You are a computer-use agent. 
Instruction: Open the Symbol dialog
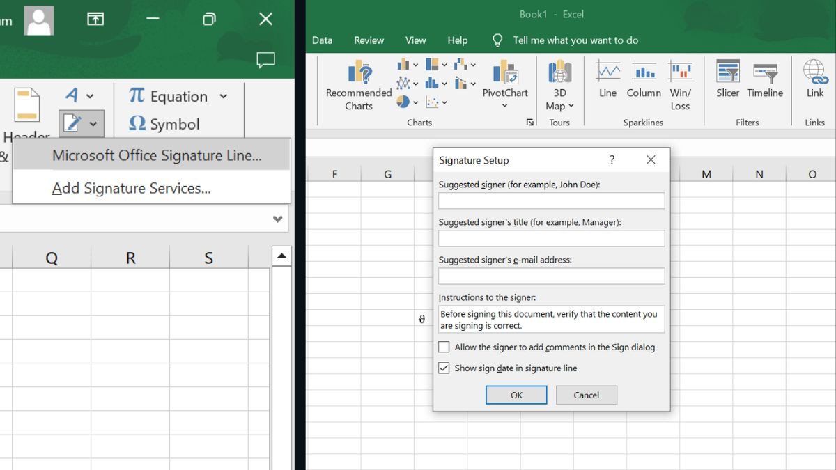164,124
